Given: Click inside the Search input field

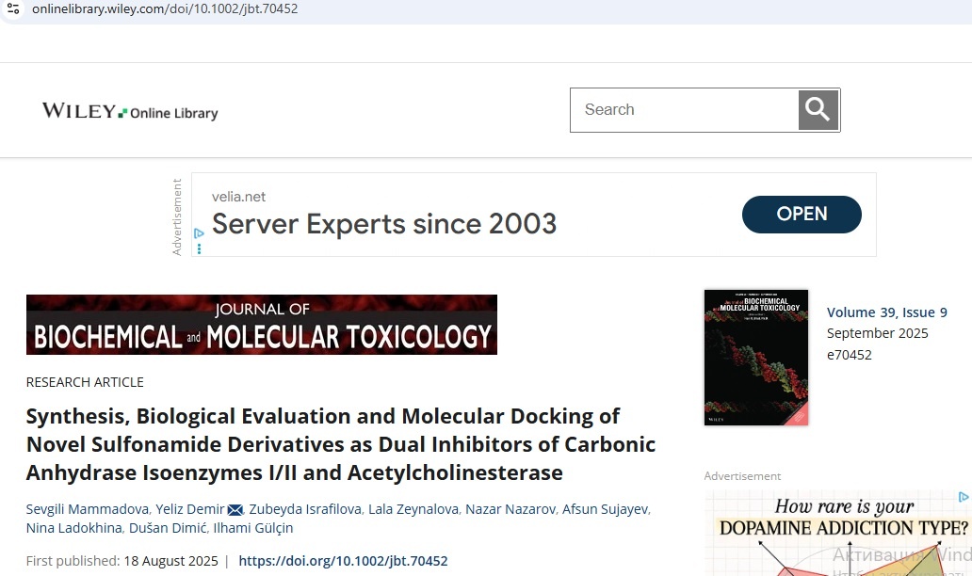Looking at the screenshot, I should 685,110.
